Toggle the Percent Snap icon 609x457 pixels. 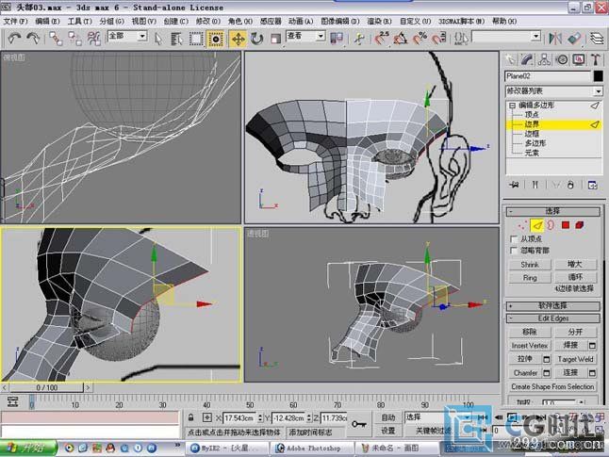coord(420,39)
